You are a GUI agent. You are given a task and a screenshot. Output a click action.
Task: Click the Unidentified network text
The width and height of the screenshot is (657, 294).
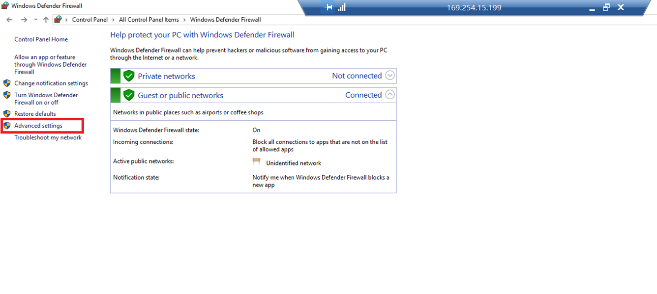(x=294, y=163)
